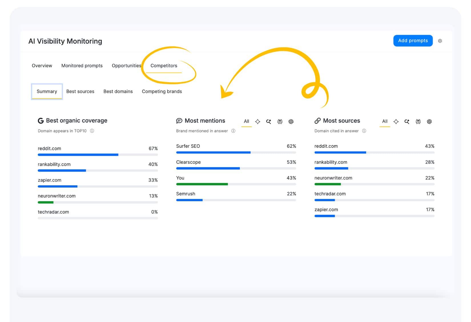Screen dimensions: 471x322
Task: Click 'Semrush' in Most mentions
Action: (x=186, y=194)
